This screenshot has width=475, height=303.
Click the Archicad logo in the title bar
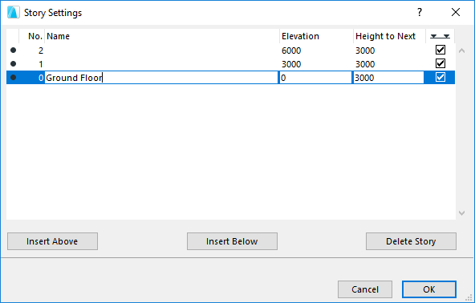click(x=14, y=13)
